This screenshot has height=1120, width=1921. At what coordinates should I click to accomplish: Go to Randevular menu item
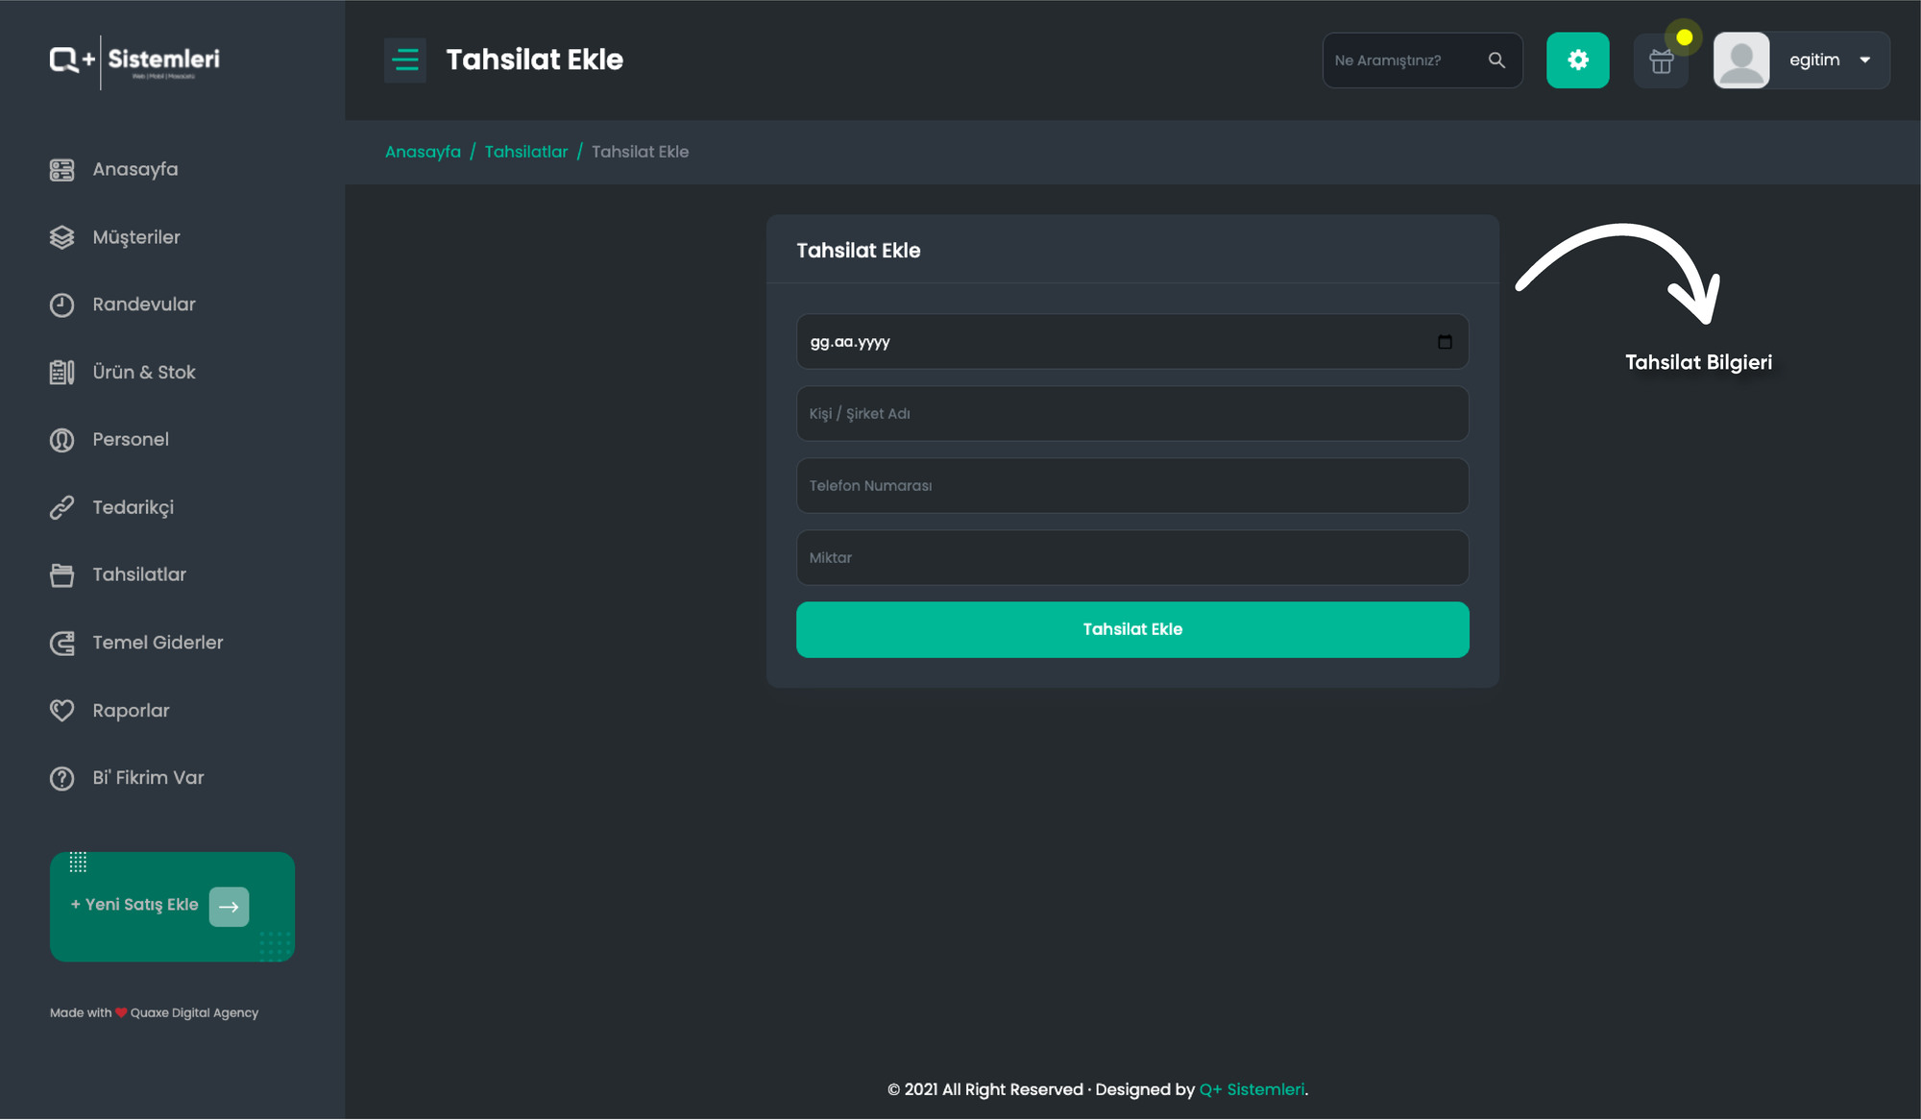tap(143, 304)
